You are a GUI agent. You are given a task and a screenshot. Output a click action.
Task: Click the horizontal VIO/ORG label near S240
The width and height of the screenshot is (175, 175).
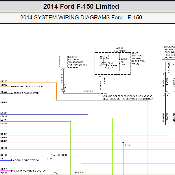[89, 91]
